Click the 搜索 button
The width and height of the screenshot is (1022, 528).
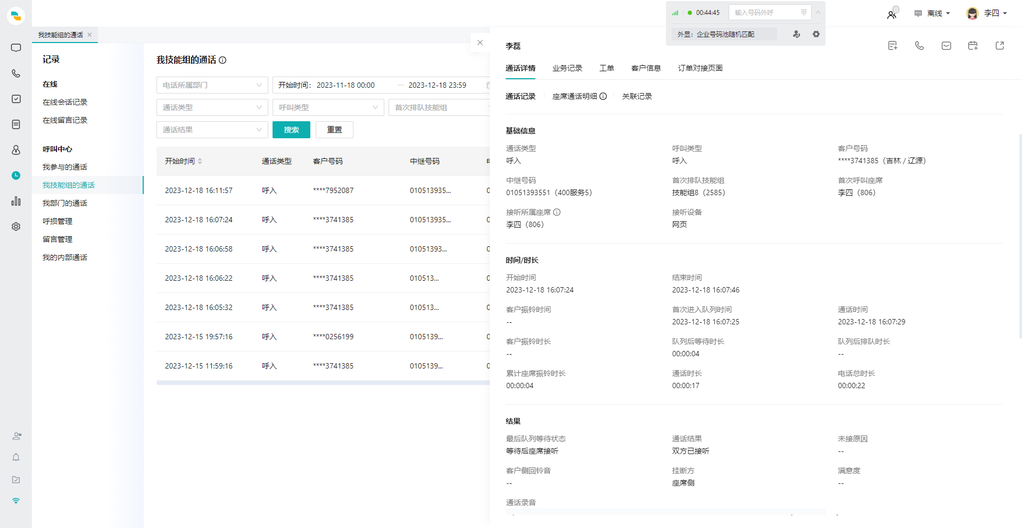click(x=291, y=130)
